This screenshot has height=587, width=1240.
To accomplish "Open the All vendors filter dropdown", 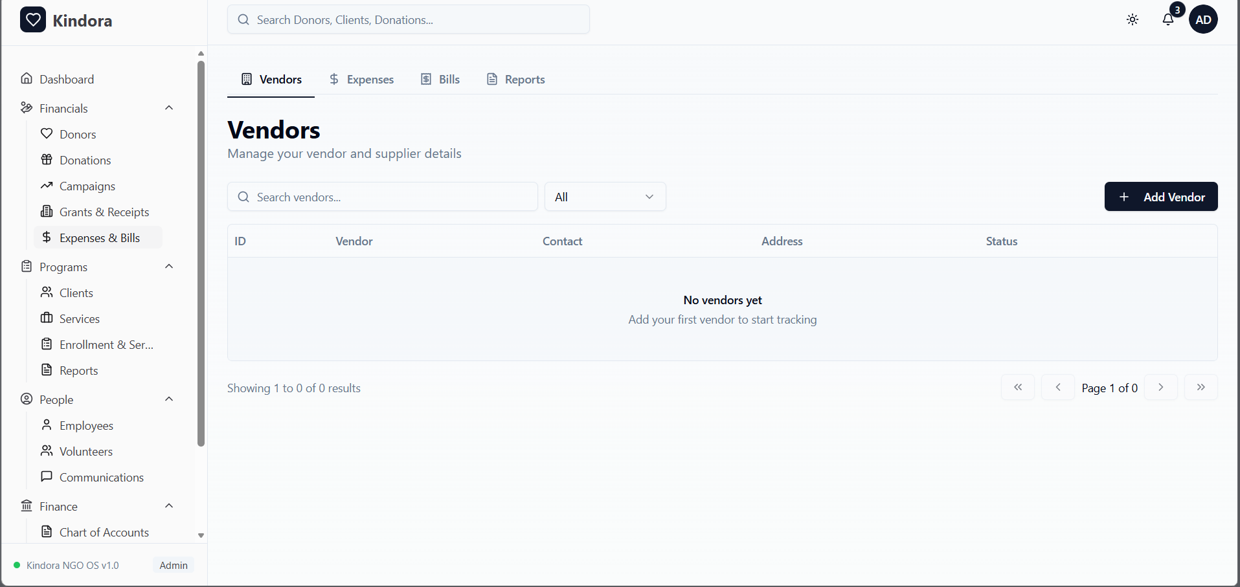I will click(x=605, y=197).
